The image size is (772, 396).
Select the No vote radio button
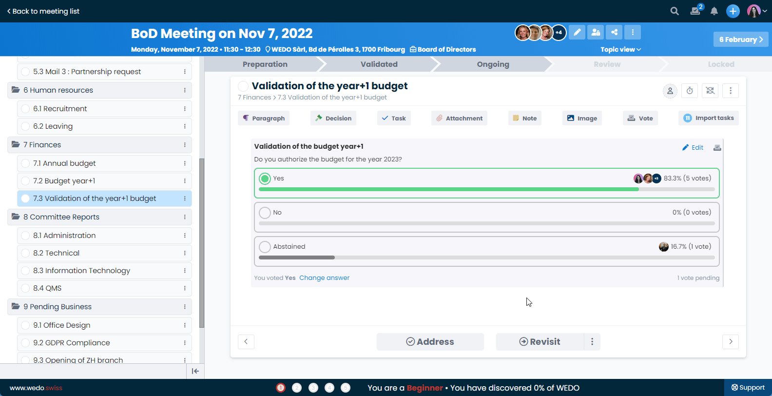click(265, 213)
